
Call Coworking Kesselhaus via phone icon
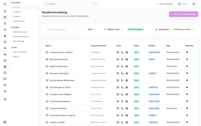(122, 101)
